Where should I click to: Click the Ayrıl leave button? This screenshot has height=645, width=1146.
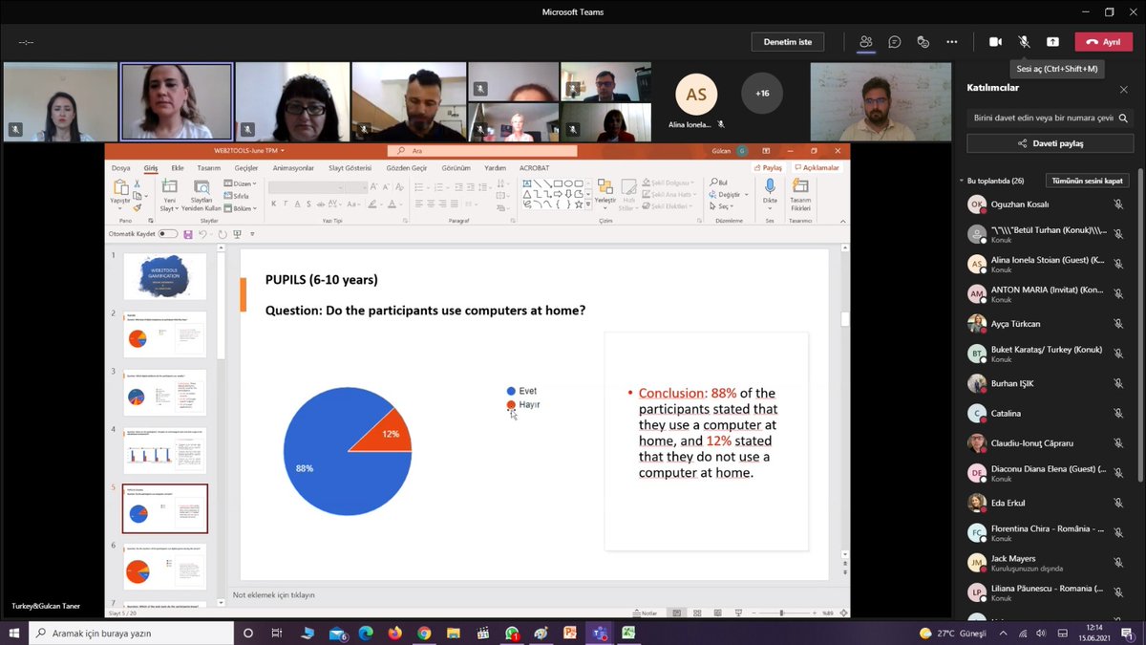click(1103, 42)
